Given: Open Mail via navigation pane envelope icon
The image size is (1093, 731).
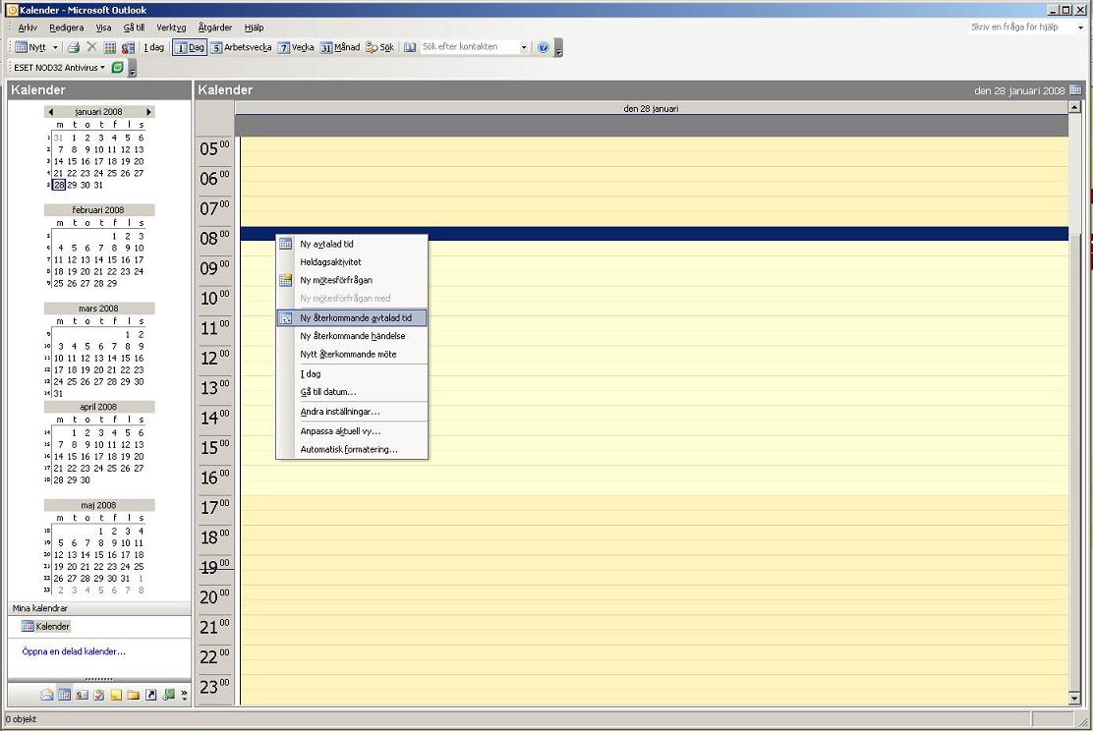Looking at the screenshot, I should [47, 695].
